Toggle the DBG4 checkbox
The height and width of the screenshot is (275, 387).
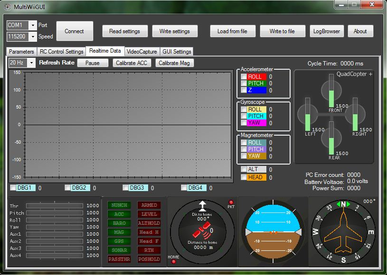pos(184,188)
